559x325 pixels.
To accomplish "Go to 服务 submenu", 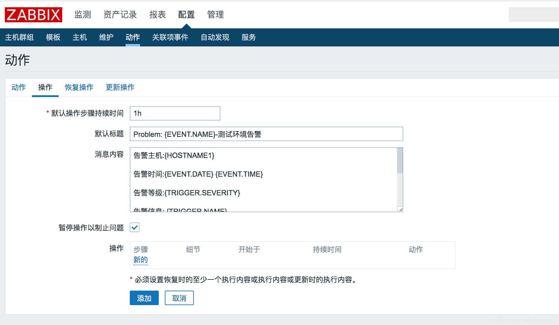I will (x=249, y=37).
